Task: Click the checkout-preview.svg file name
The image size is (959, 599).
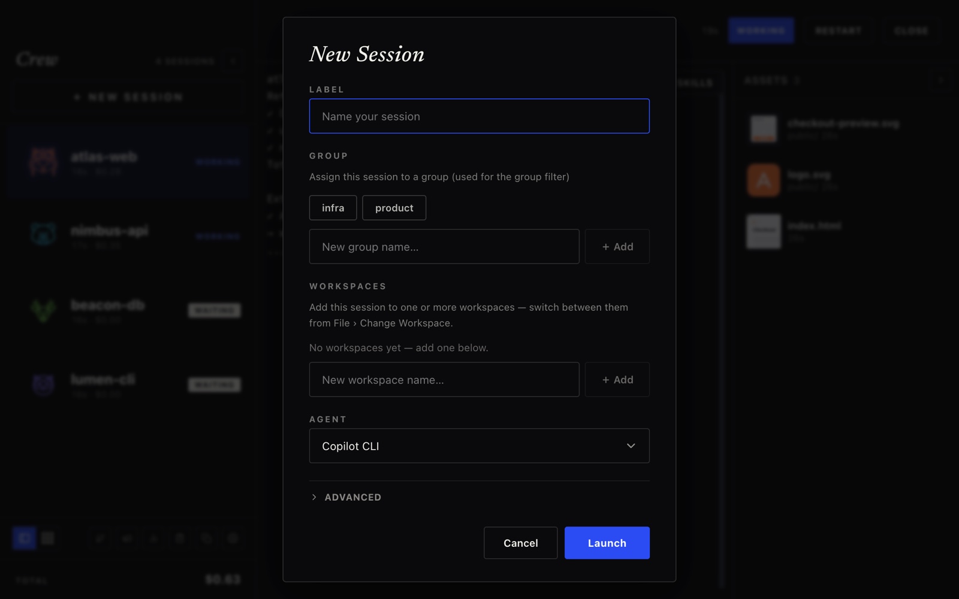Action: tap(843, 123)
